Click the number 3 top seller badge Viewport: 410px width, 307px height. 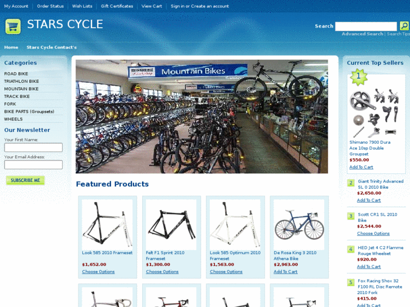click(x=351, y=216)
